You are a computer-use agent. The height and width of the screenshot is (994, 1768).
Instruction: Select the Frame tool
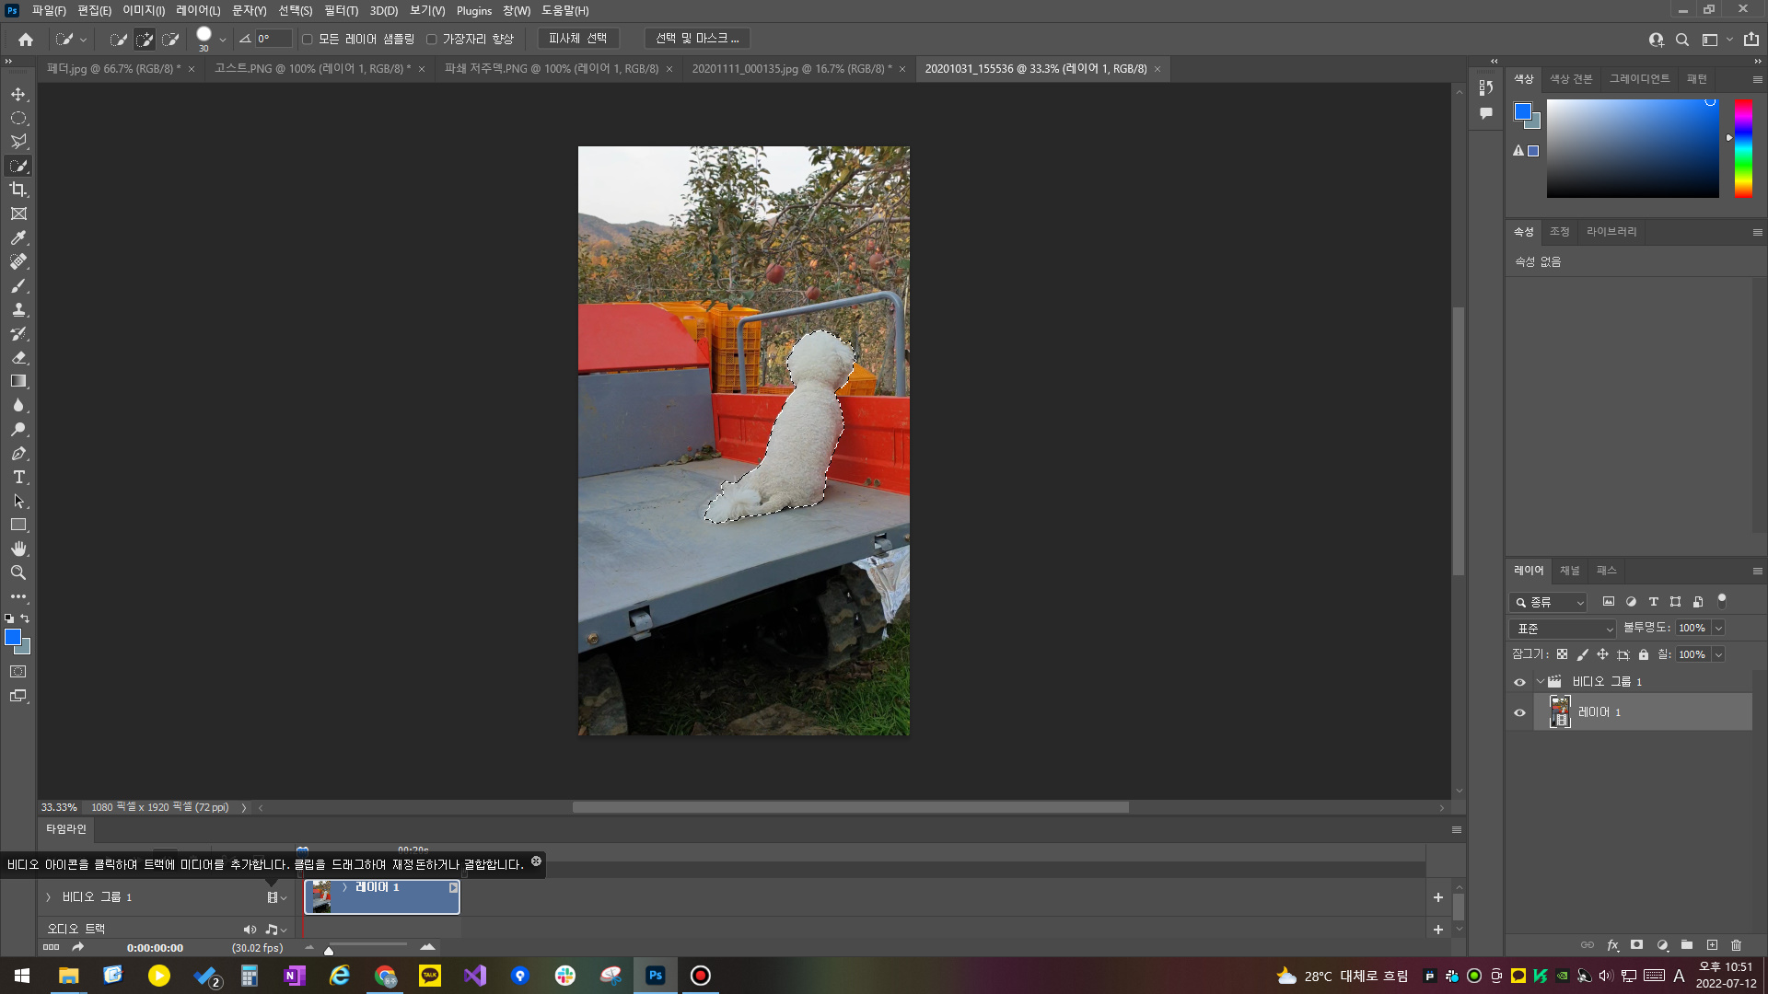[x=18, y=214]
